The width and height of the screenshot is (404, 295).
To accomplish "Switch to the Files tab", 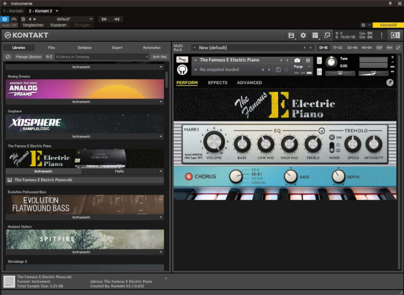I will (52, 48).
